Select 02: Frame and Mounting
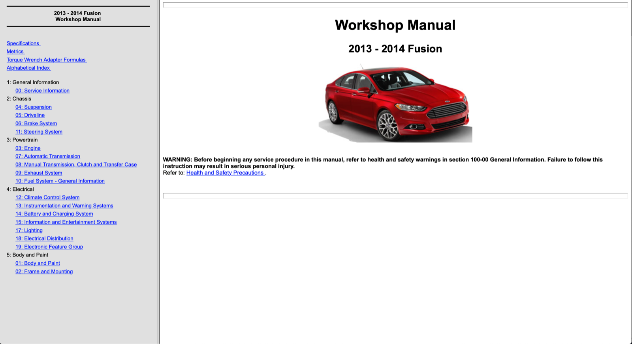The width and height of the screenshot is (632, 344). tap(44, 271)
